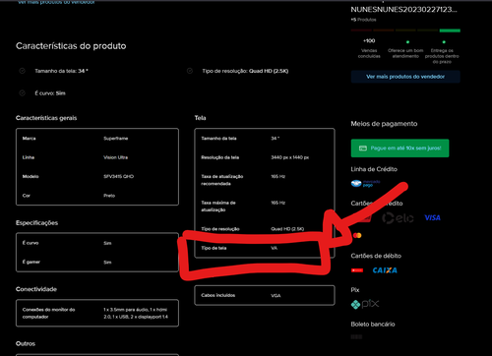Click the seller name NUNESNUNES2023 link

coord(403,10)
